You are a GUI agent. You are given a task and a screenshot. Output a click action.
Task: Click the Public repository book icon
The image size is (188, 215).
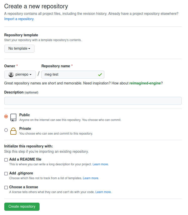point(13,117)
